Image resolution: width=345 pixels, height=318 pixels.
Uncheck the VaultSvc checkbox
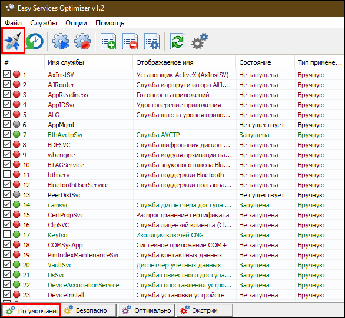pyautogui.click(x=7, y=264)
